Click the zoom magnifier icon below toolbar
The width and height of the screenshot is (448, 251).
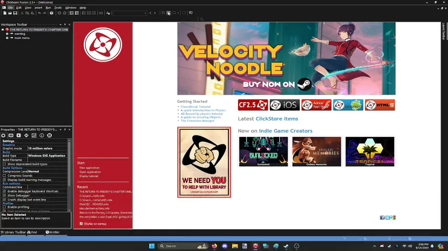[202, 19]
